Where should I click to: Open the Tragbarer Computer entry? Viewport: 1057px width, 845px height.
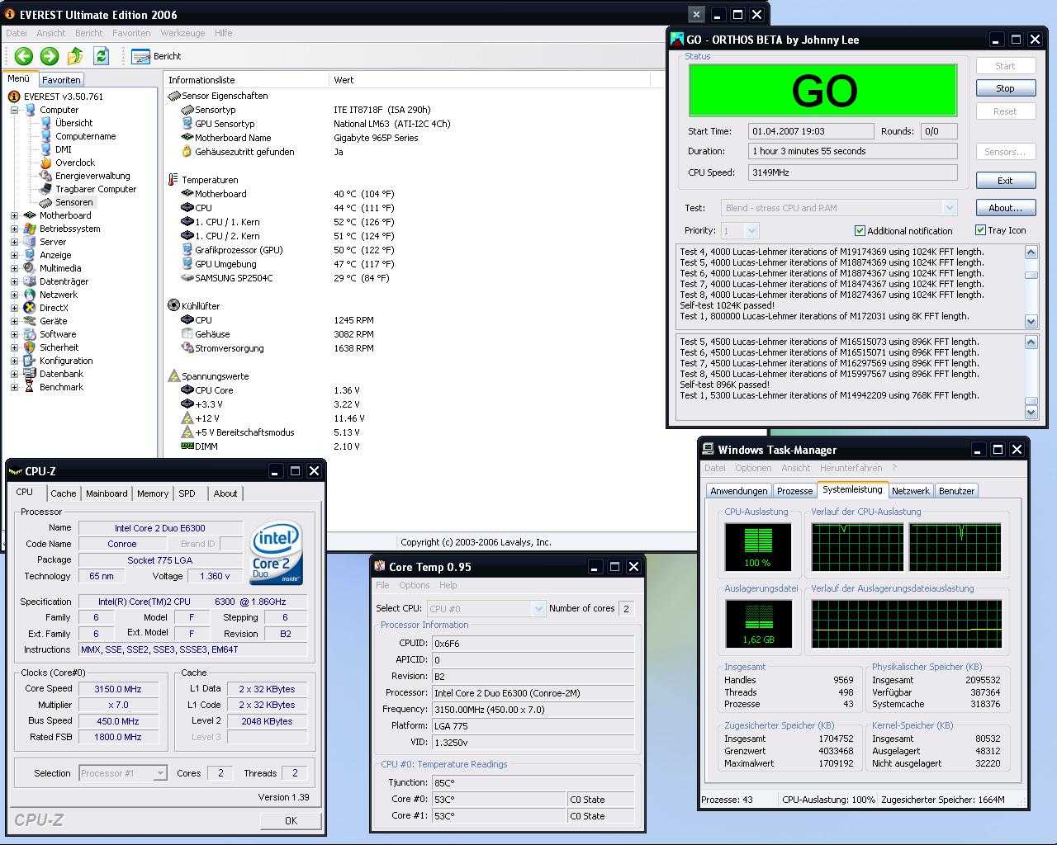point(95,189)
